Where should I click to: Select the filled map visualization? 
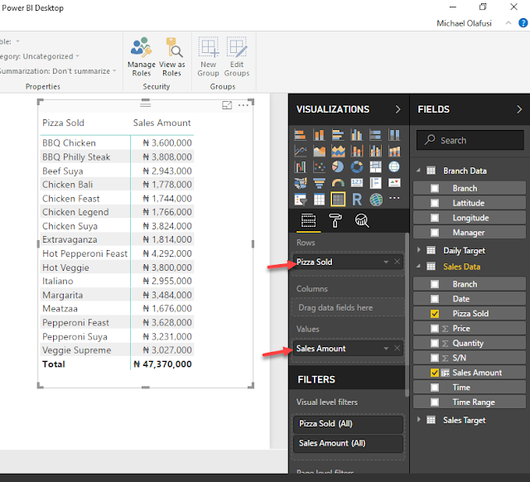pos(300,183)
